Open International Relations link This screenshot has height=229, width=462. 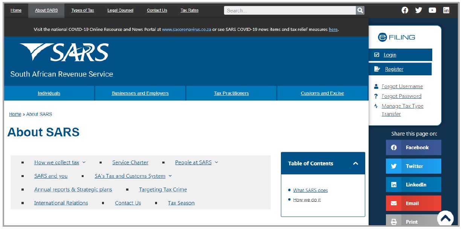(x=61, y=203)
